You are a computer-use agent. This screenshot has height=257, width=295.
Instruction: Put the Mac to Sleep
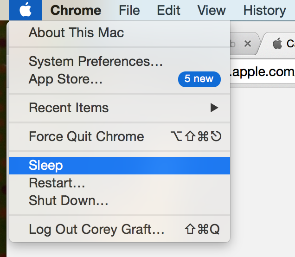tap(46, 165)
